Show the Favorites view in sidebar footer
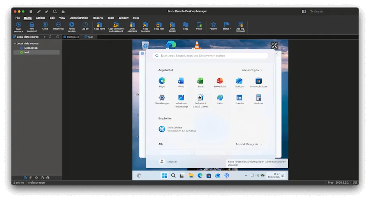Screen dimensions: 370x200 37,178
